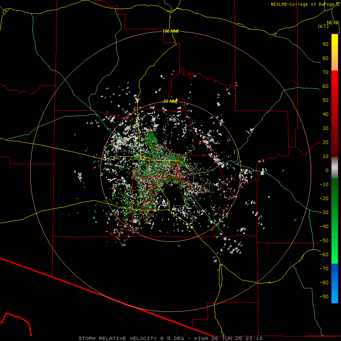Click the gray zero-velocity segment of color bar

pos(335,168)
